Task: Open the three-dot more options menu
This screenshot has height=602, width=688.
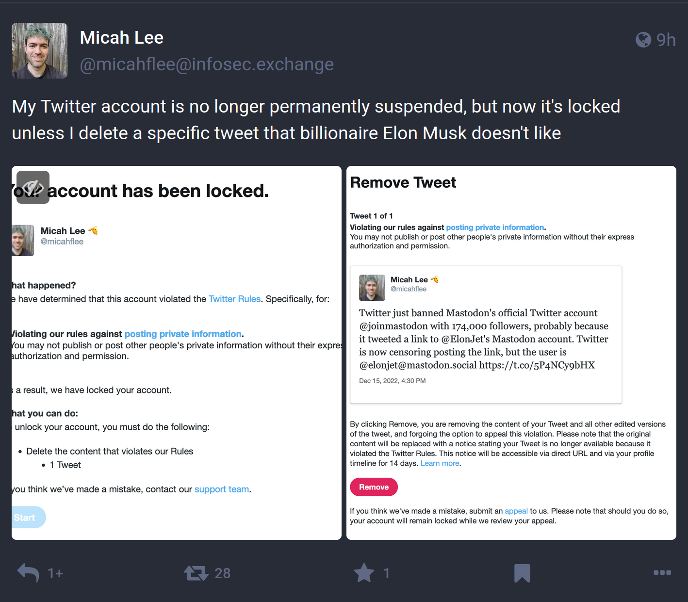Action: tap(662, 573)
